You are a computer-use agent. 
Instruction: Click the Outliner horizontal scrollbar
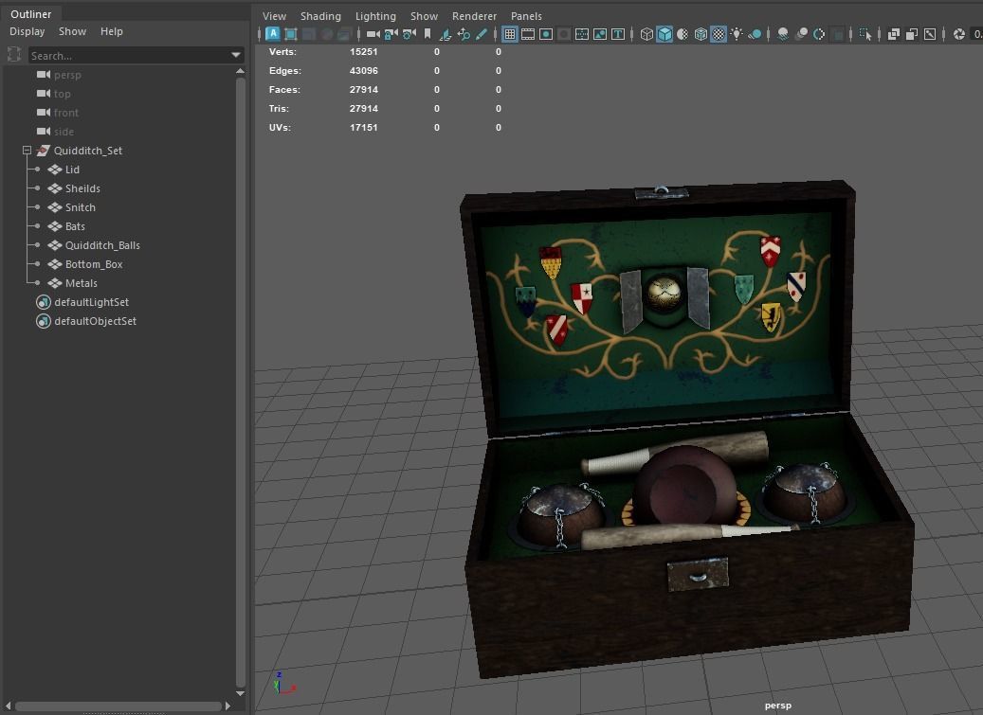coord(118,706)
